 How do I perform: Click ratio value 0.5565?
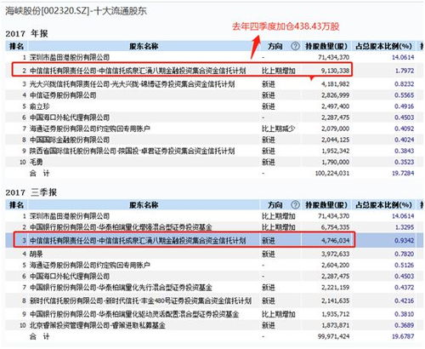pos(405,95)
